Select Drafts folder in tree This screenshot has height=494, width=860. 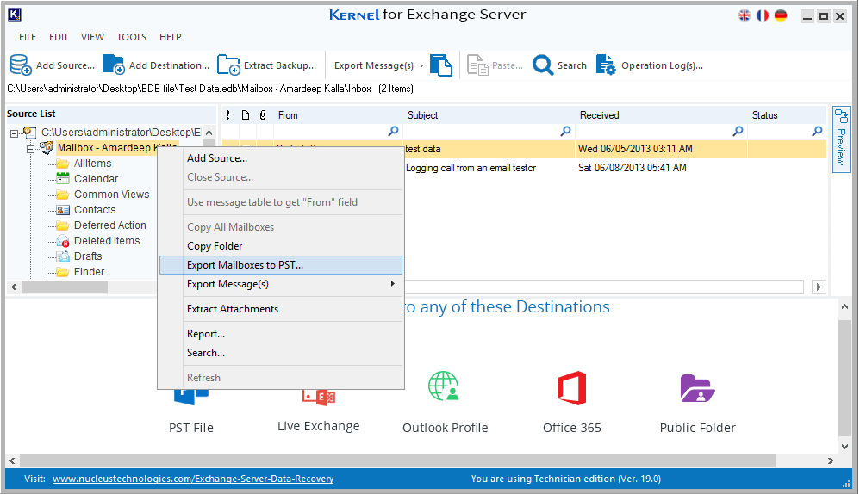point(88,256)
